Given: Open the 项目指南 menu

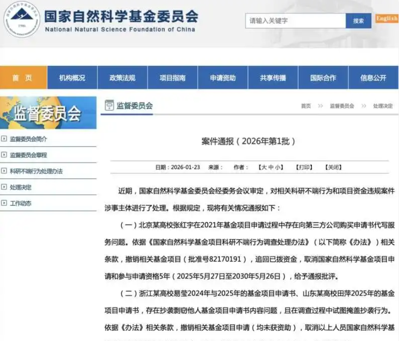Looking at the screenshot, I should (x=173, y=78).
